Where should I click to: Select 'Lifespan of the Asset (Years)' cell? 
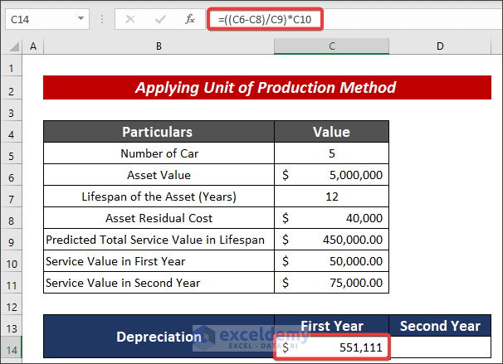point(159,197)
